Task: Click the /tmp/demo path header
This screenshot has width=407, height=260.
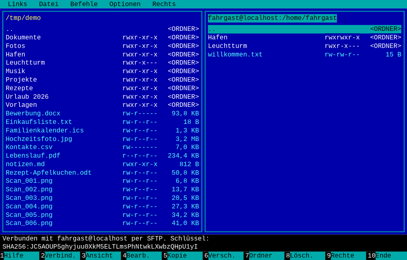Action: [23, 18]
